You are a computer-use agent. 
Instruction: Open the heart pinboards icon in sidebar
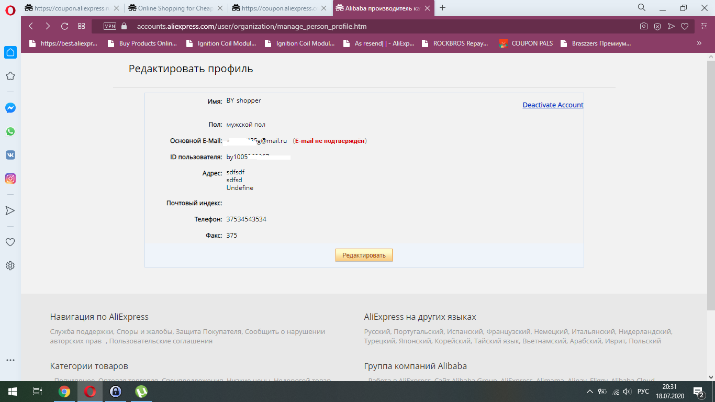click(x=10, y=242)
